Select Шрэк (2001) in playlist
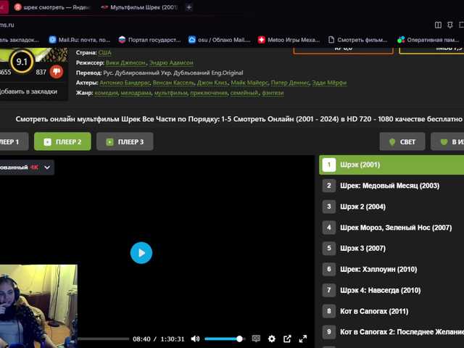Image resolution: width=464 pixels, height=348 pixels. pyautogui.click(x=391, y=165)
